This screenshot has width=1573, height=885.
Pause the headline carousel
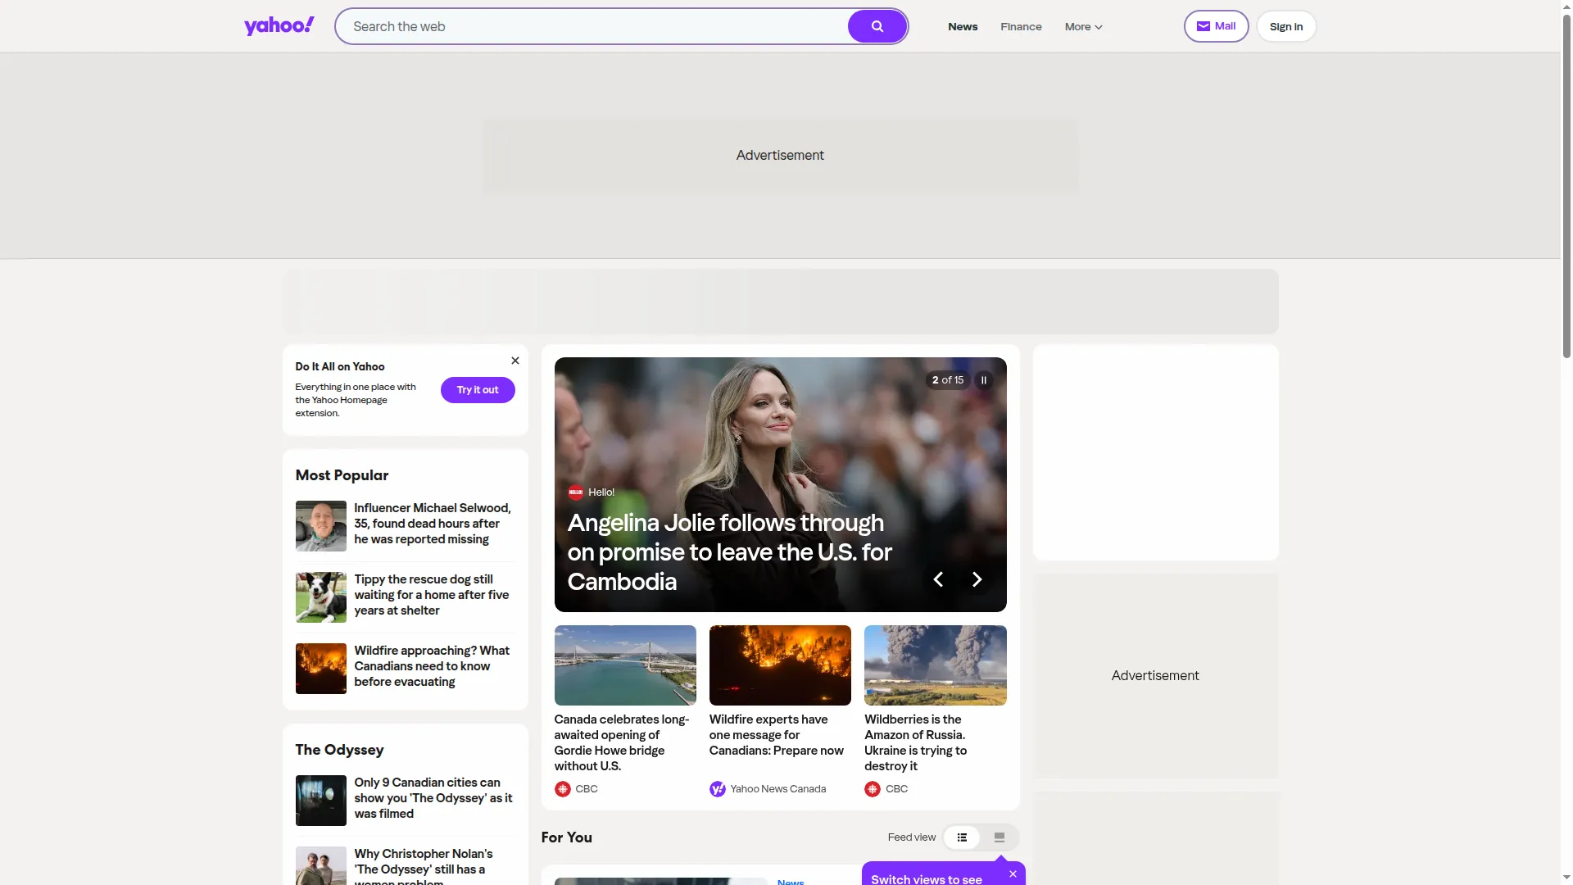[x=984, y=380]
